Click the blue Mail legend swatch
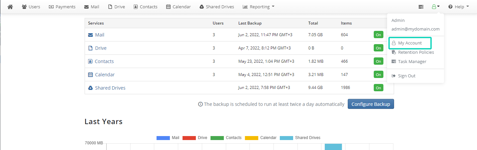Screen dimensions: 477x150 (x=163, y=138)
